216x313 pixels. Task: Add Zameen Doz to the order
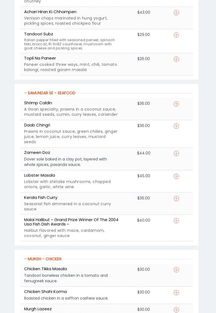coord(176,154)
